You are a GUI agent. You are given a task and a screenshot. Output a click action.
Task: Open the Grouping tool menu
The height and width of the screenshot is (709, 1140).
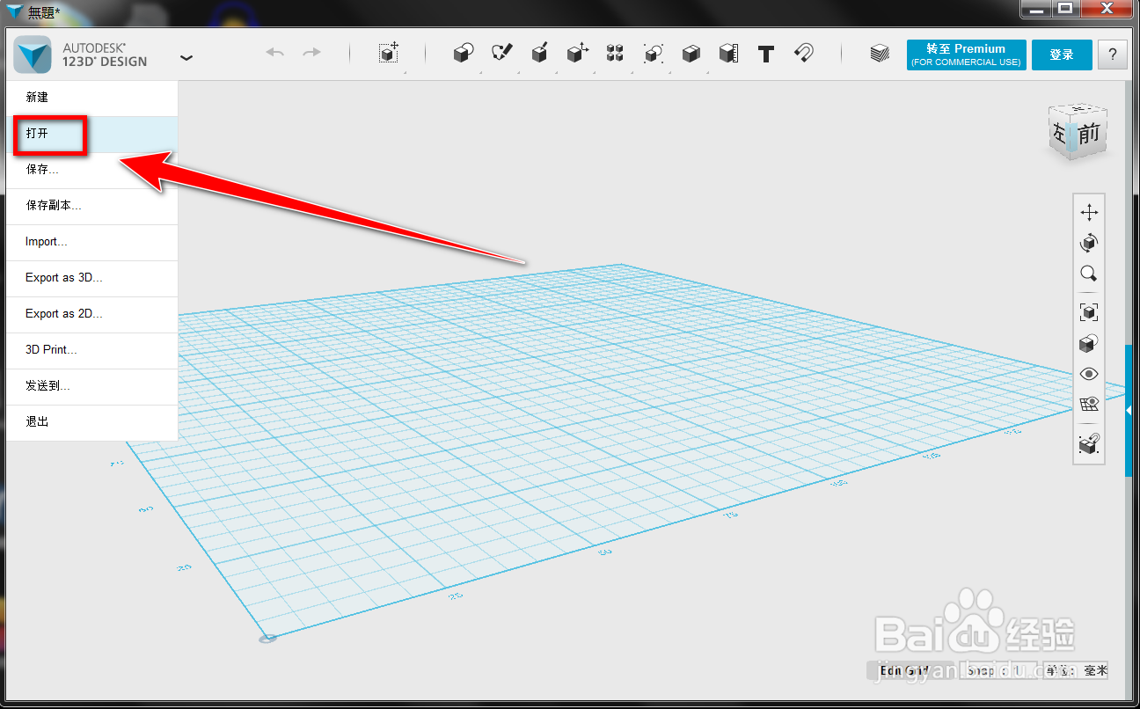(x=653, y=54)
